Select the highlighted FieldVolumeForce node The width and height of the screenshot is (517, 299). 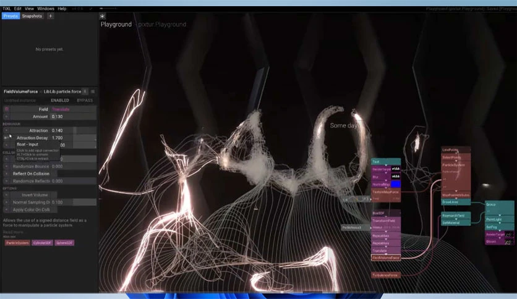point(386,258)
